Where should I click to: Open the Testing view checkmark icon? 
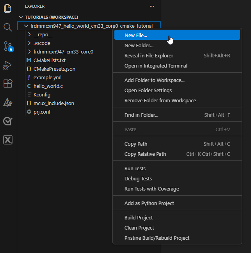[x=7, y=121]
